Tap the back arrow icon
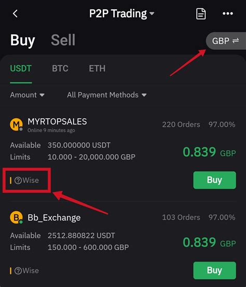Image resolution: width=246 pixels, height=287 pixels. pyautogui.click(x=15, y=13)
